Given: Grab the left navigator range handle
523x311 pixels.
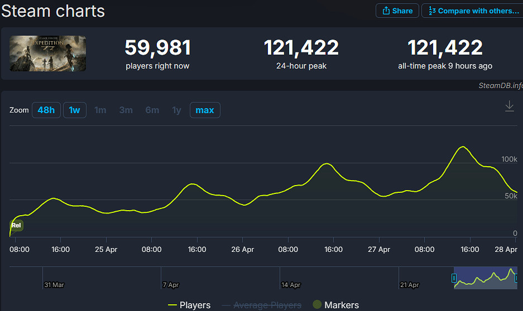Looking at the screenshot, I should pyautogui.click(x=454, y=278).
